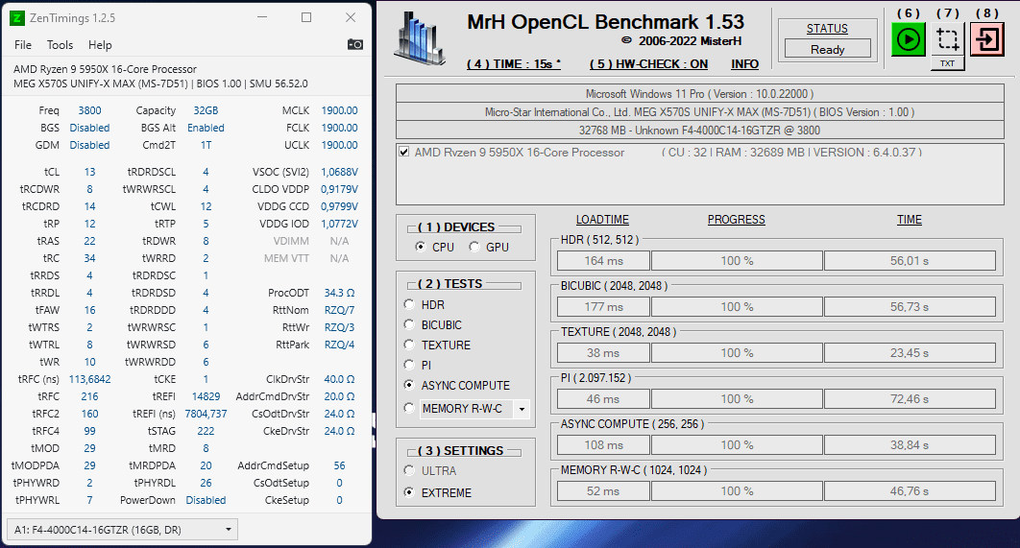Viewport: 1020px width, 548px height.
Task: Expand the MEMORY R-W-C dropdown arrow
Action: point(522,409)
